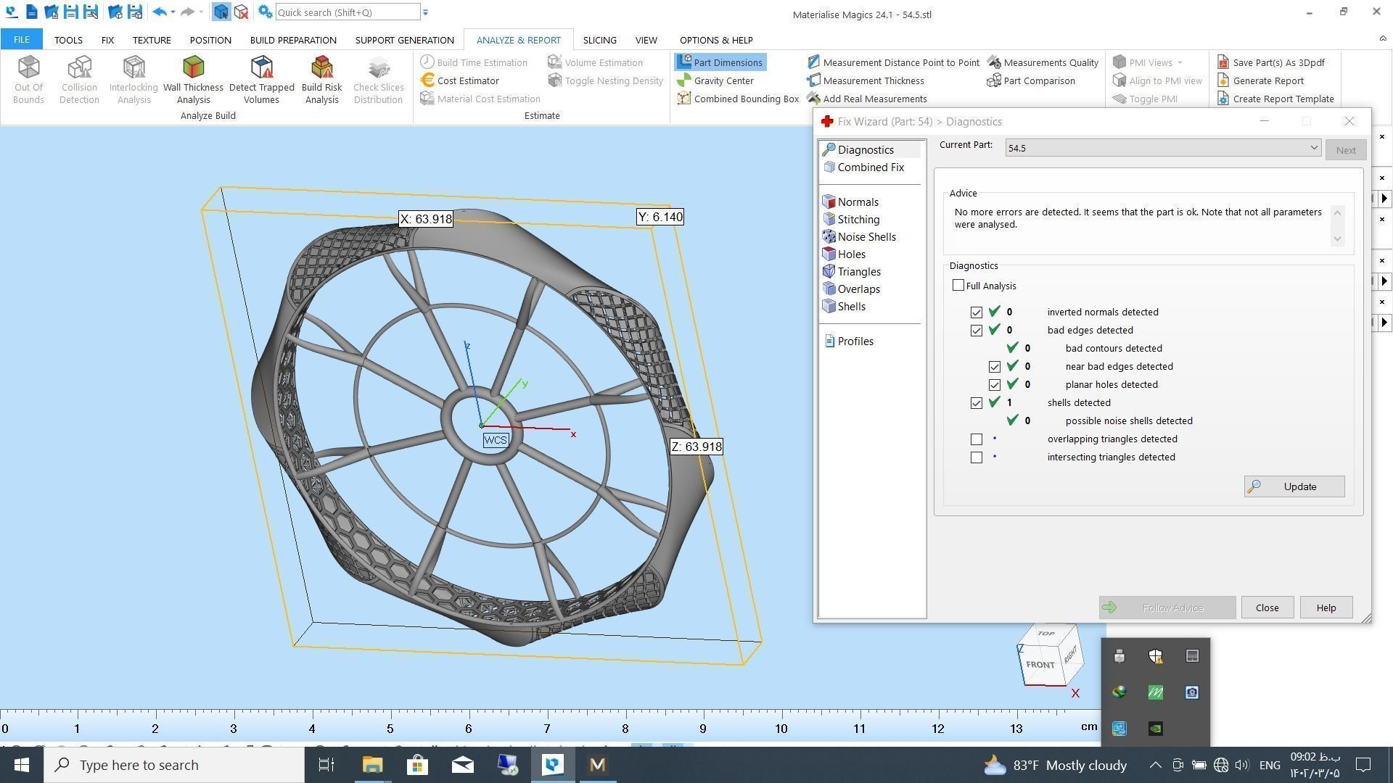Switch to SUPPORT GENERATION tab
The width and height of the screenshot is (1393, 783).
404,40
